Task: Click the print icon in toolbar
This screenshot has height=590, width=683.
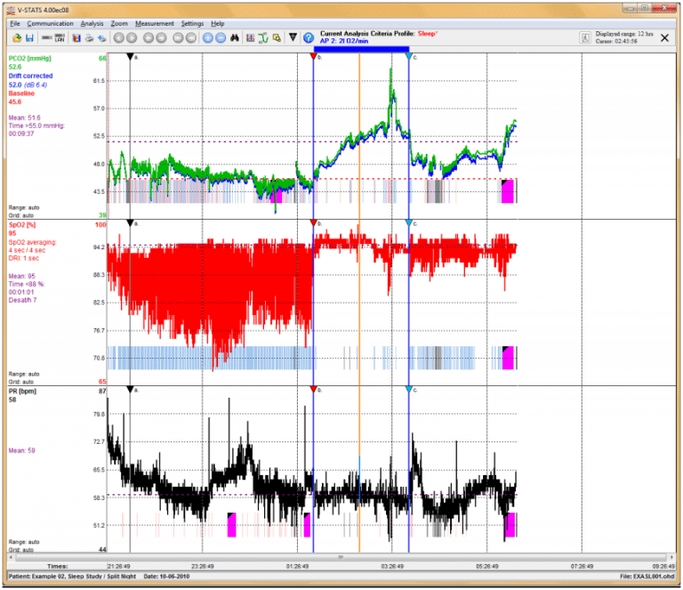Action: 90,38
